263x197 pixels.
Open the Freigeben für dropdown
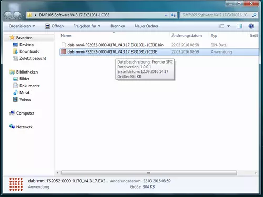(87, 26)
